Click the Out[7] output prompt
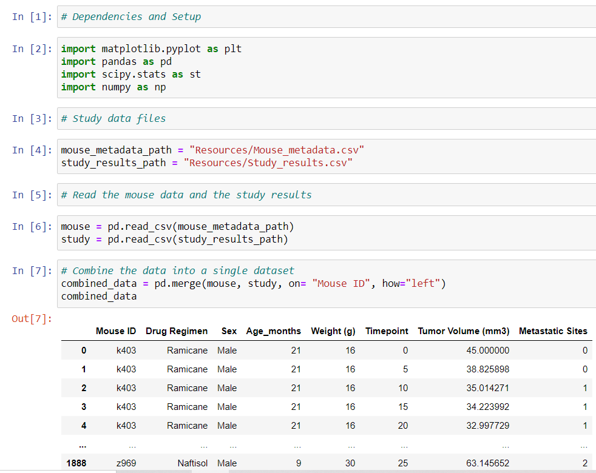This screenshot has height=473, width=596. coord(32,319)
